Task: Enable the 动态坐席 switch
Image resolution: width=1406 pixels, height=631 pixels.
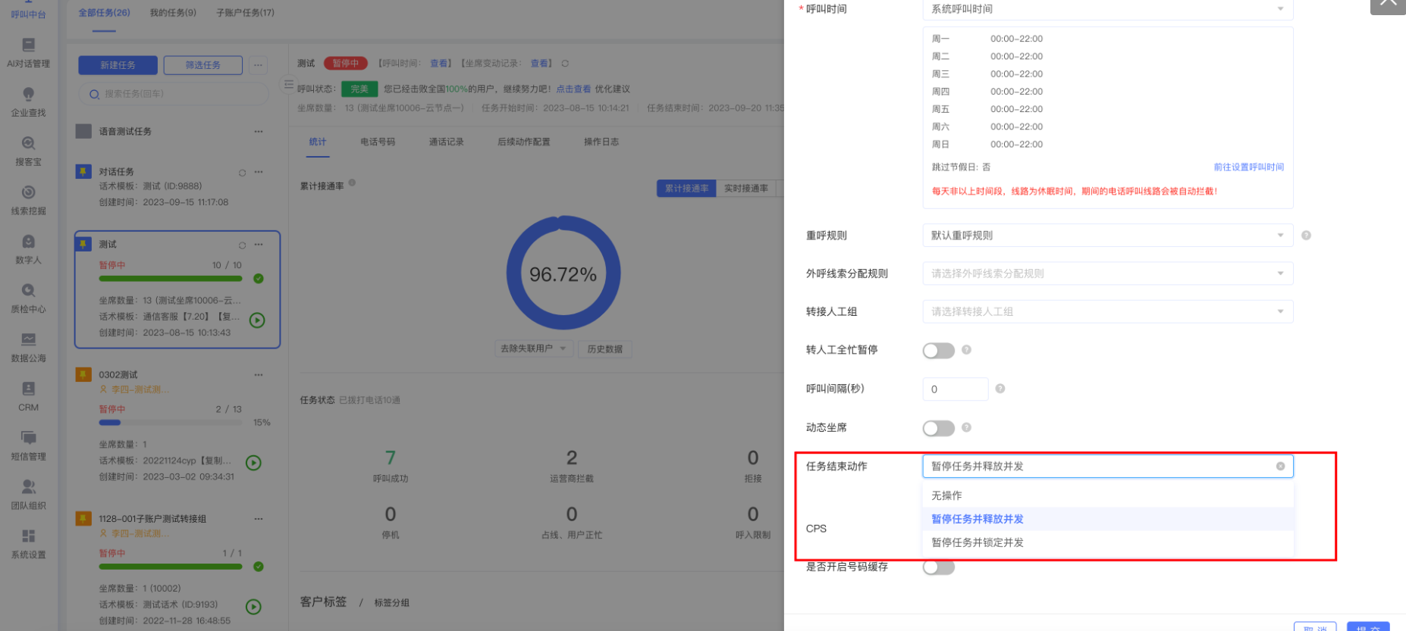Action: tap(938, 429)
